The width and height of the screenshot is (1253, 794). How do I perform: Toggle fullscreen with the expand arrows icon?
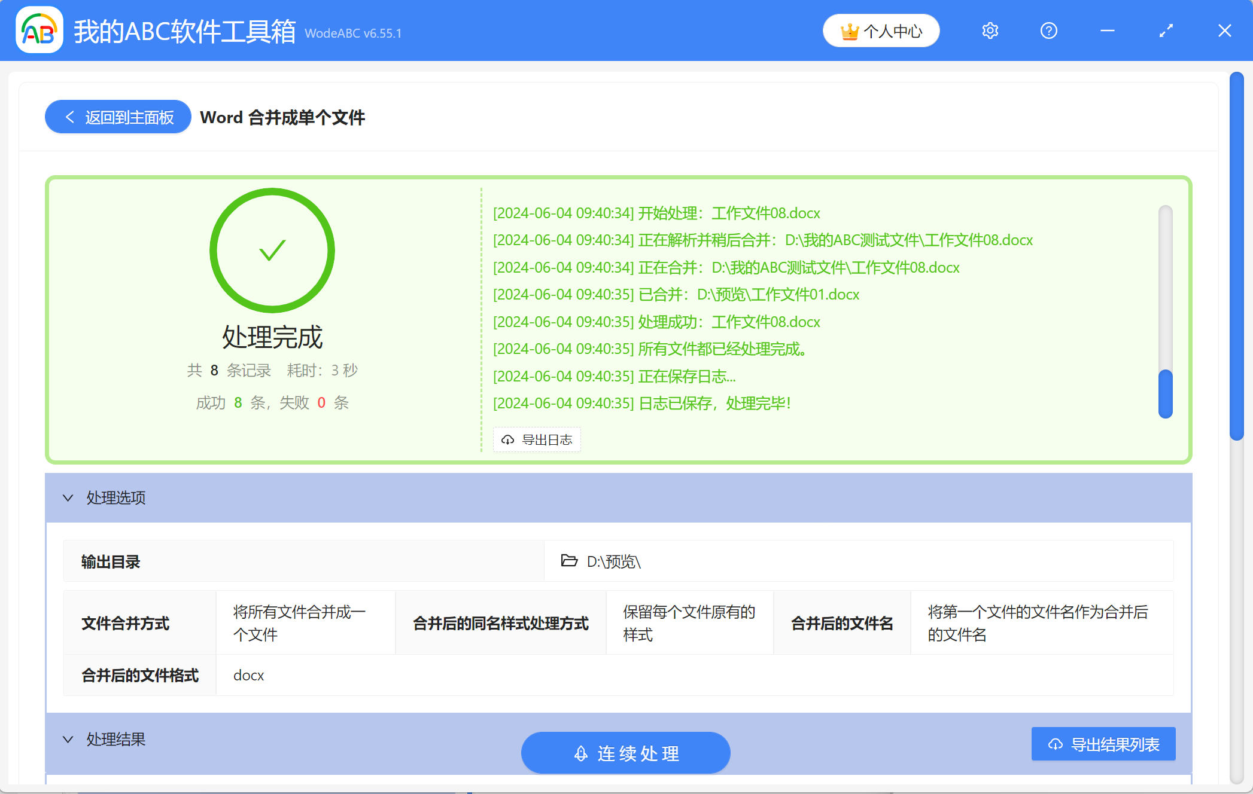click(x=1166, y=30)
